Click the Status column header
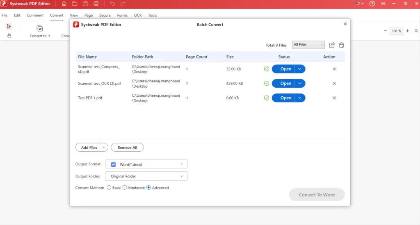Viewport: 420px width, 225px height. pos(284,57)
